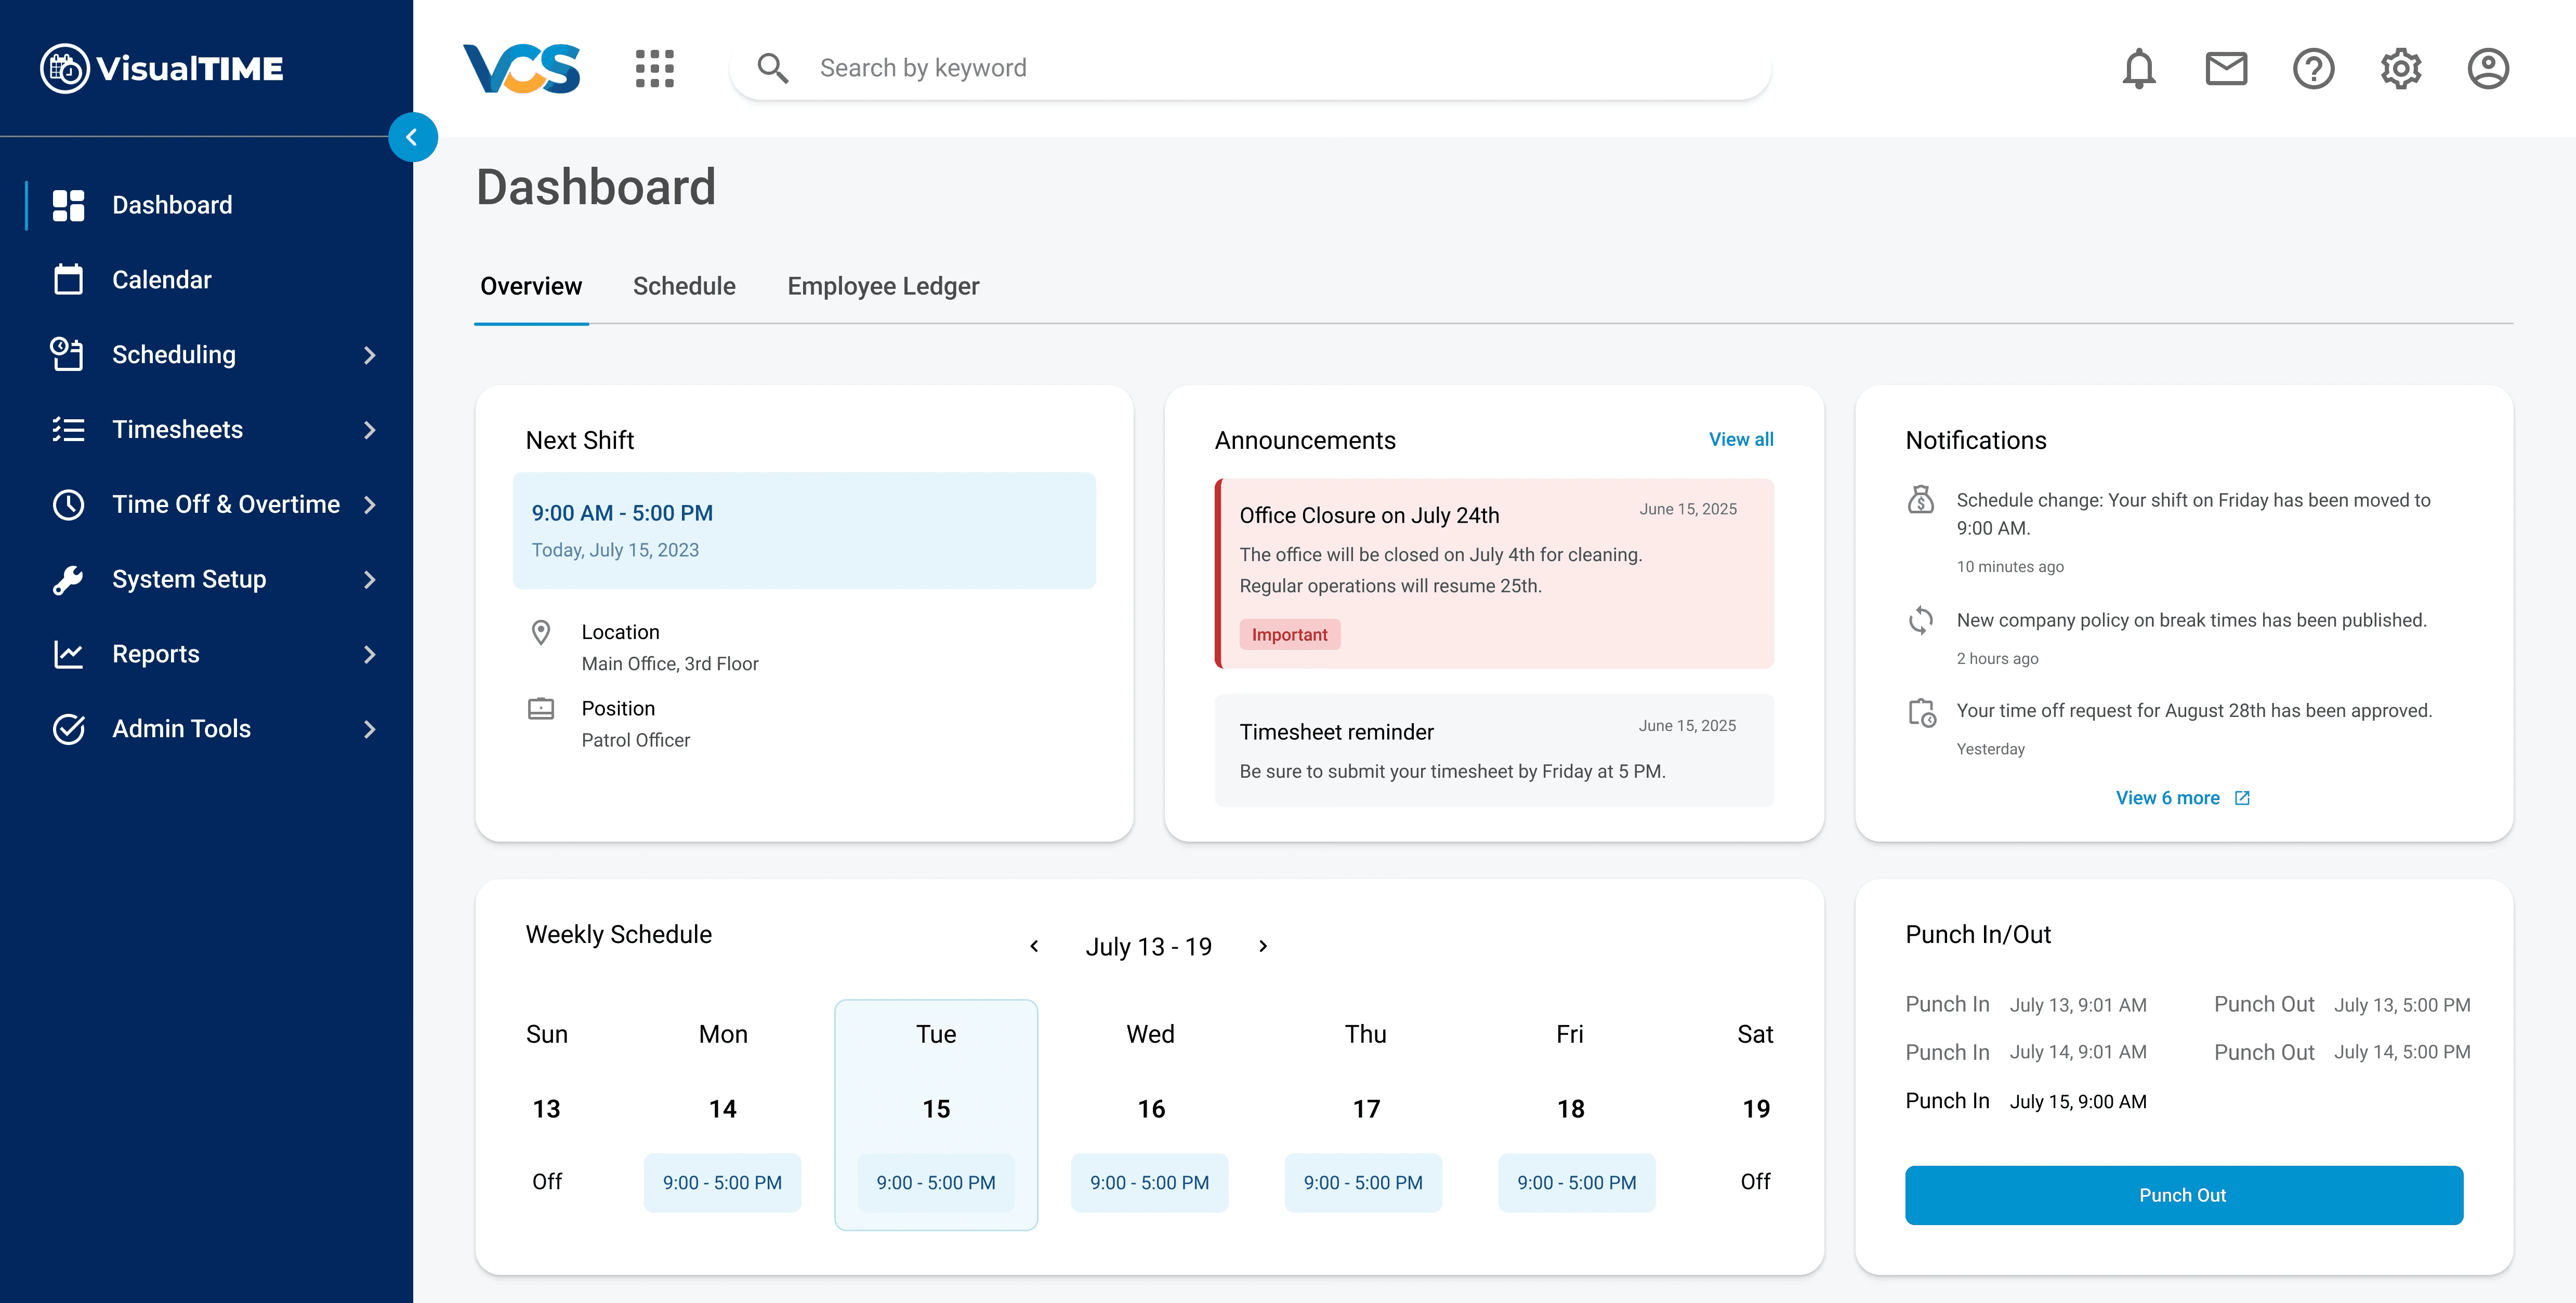The image size is (2576, 1303).
Task: Open the notifications bell icon
Action: coord(2138,68)
